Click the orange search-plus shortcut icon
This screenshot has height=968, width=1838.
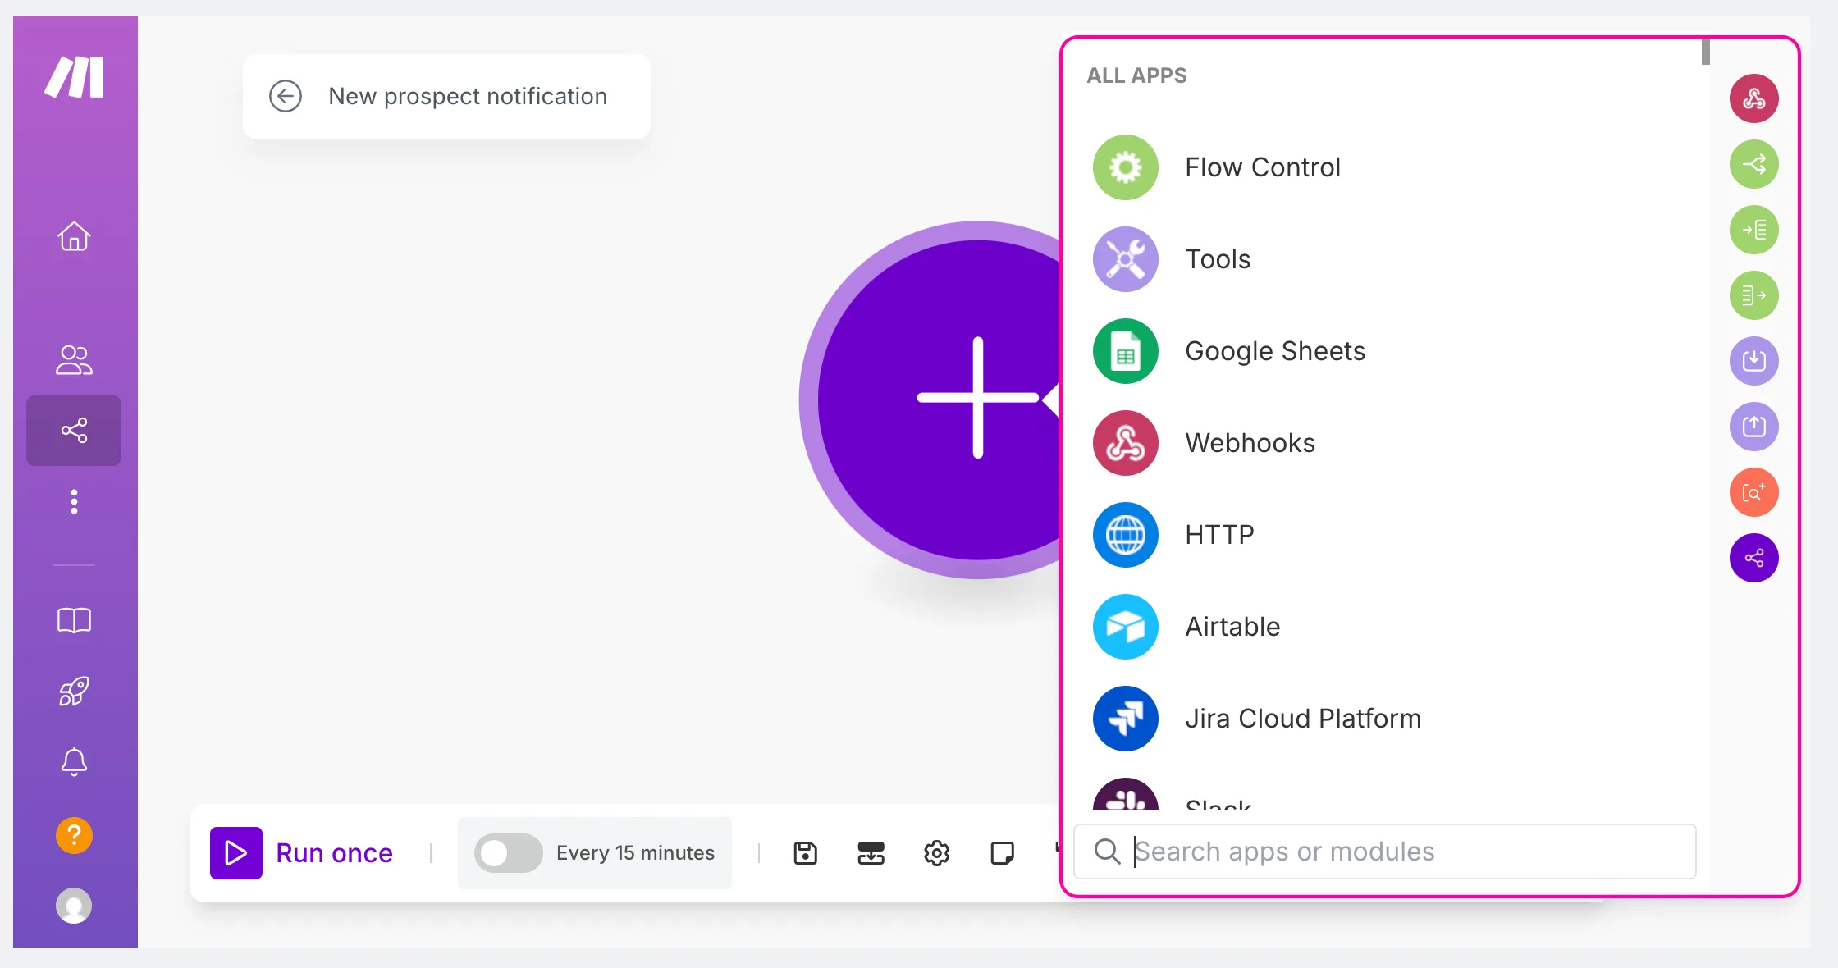1753,492
